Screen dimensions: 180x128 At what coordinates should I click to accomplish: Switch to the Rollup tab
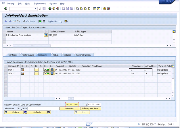55,55
